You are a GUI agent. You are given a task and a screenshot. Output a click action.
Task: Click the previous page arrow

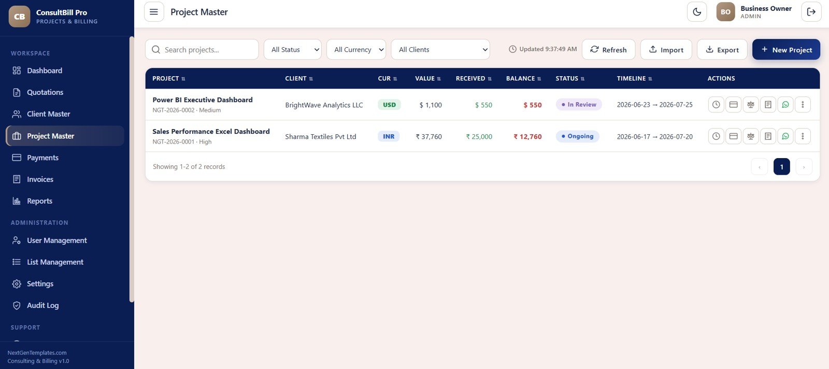[x=760, y=167]
